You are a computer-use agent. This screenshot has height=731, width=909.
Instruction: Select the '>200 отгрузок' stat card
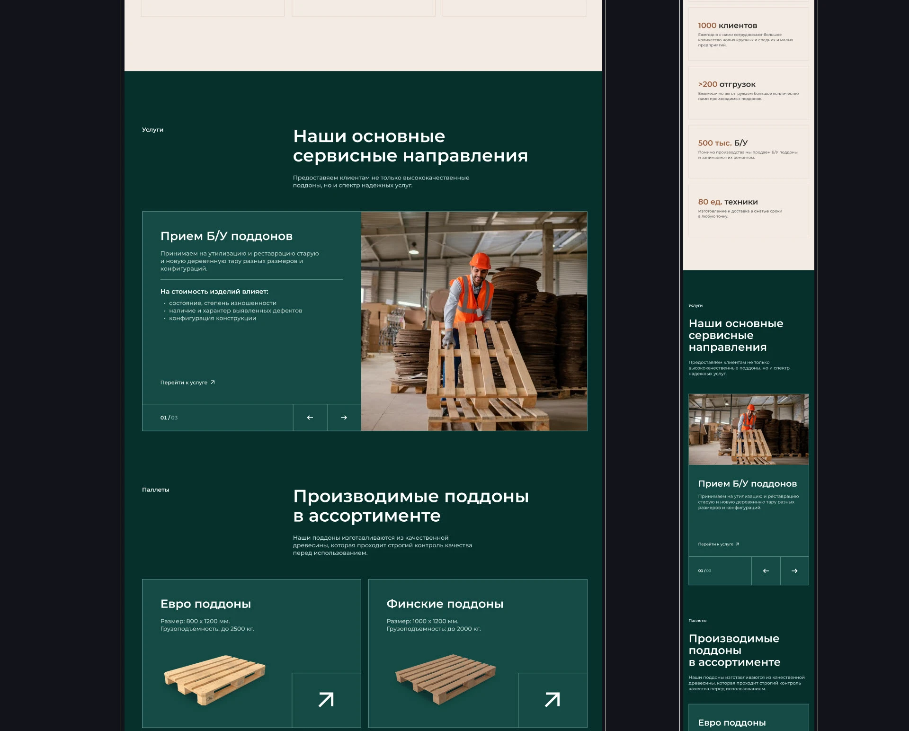(x=749, y=93)
